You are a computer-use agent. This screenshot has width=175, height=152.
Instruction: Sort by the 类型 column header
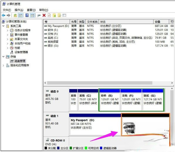click(x=82, y=22)
